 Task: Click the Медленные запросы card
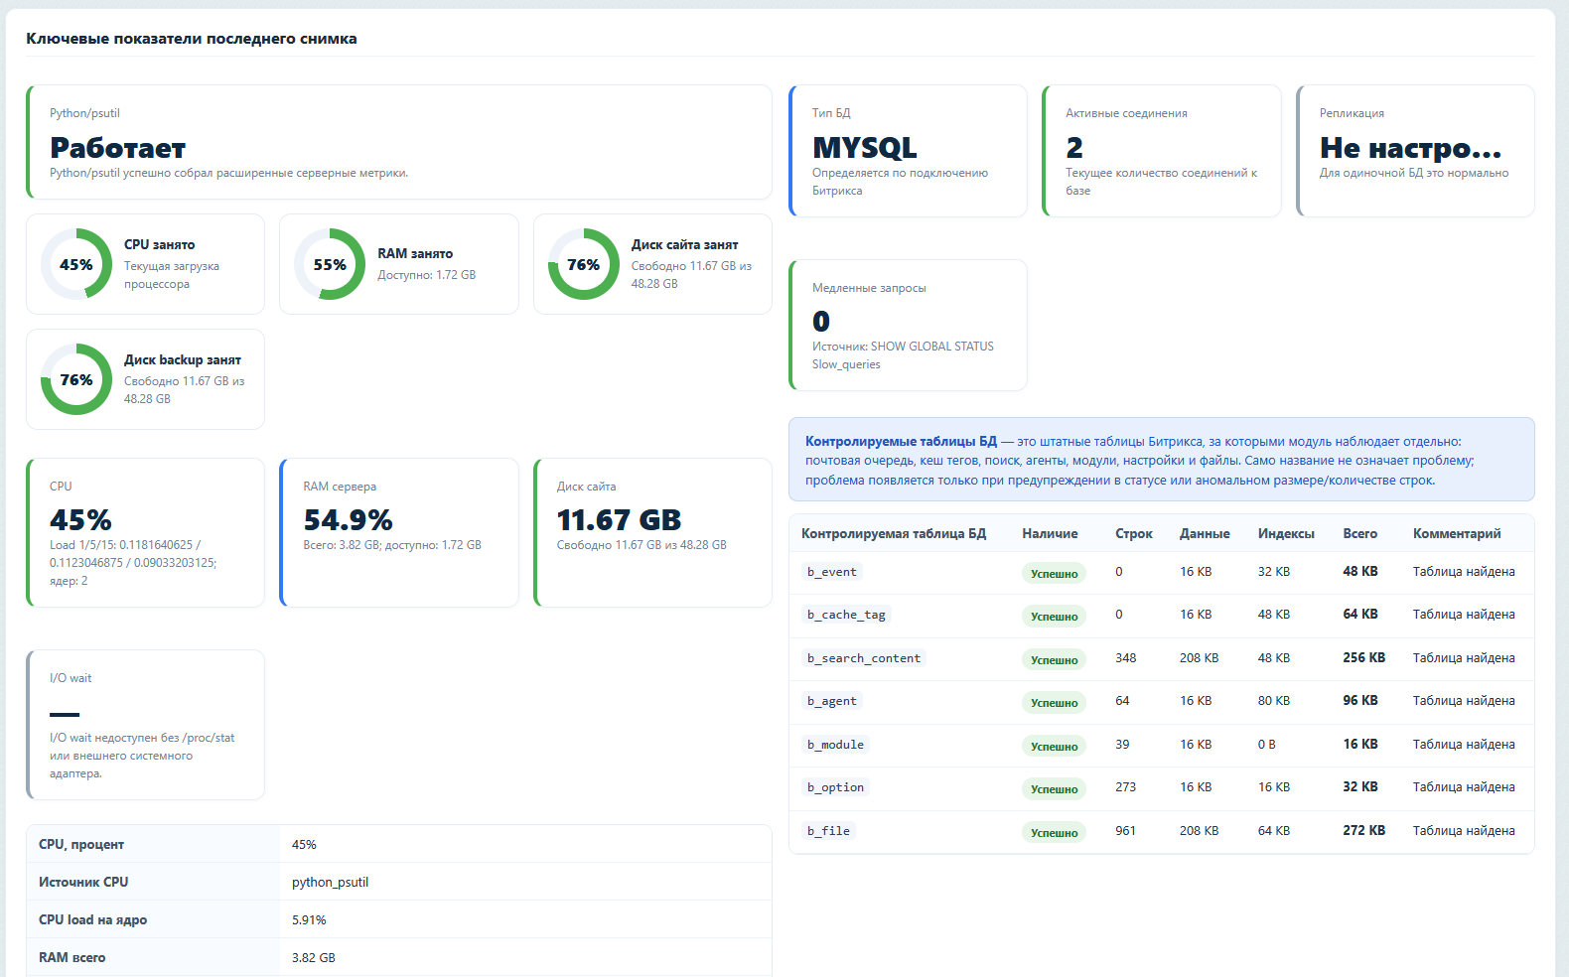coord(908,326)
